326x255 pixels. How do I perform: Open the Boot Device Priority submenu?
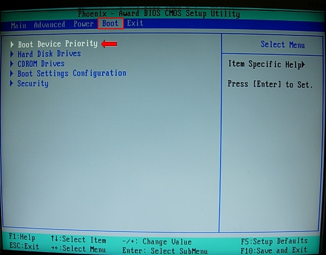[58, 44]
